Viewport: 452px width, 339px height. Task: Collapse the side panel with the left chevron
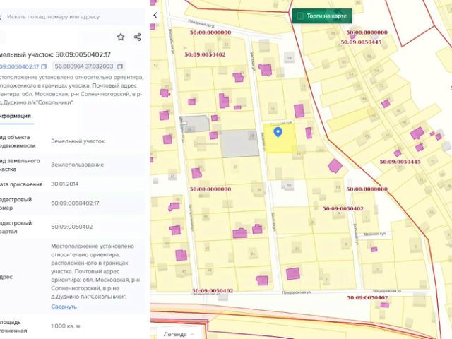pyautogui.click(x=155, y=16)
